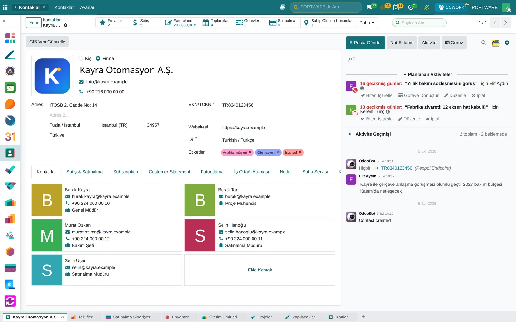Open the Daha dropdown menu
The height and width of the screenshot is (322, 516).
[x=367, y=23]
